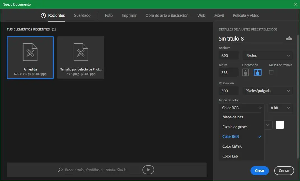300x181 pixels.
Task: Click the save preset icon beside Sin título-8
Action: tap(289, 38)
